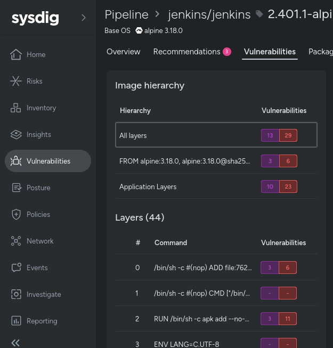Select Vulnerabilities in the sidebar menu
The image size is (333, 348).
(48, 161)
